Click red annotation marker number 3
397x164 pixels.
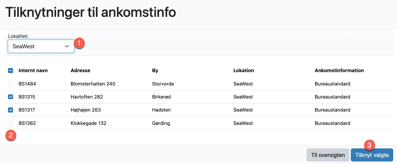369,145
